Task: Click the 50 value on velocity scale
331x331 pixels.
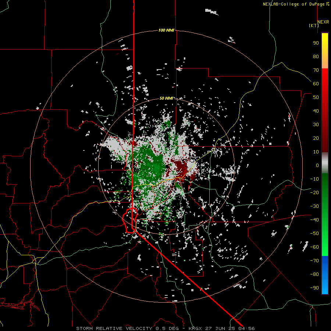Action: [x=316, y=97]
